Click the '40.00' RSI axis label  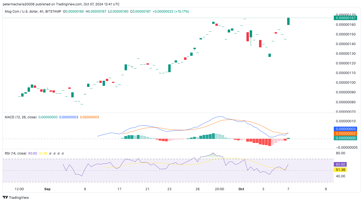coord(341,176)
